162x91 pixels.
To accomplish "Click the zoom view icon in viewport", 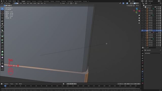I will click(139, 15).
